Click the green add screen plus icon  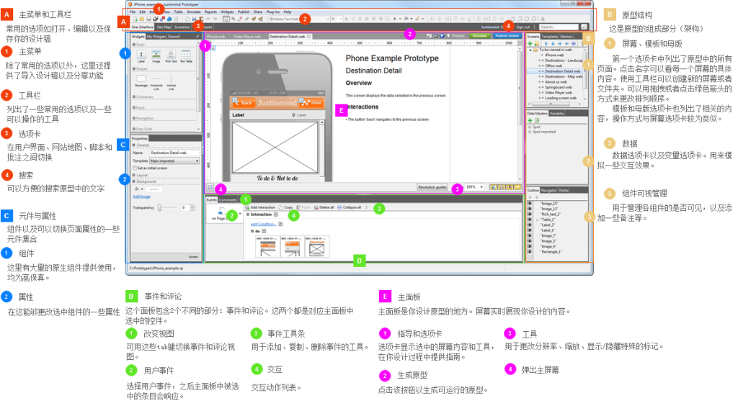click(x=530, y=43)
